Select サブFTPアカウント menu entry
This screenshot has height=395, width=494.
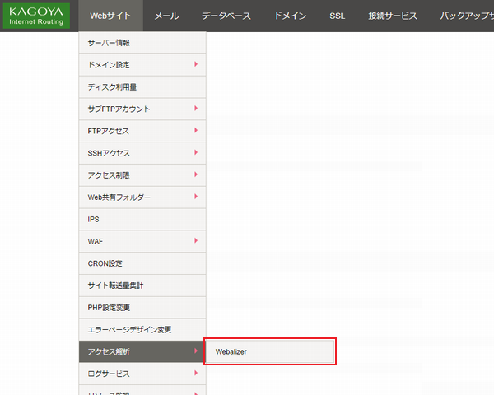(x=142, y=109)
